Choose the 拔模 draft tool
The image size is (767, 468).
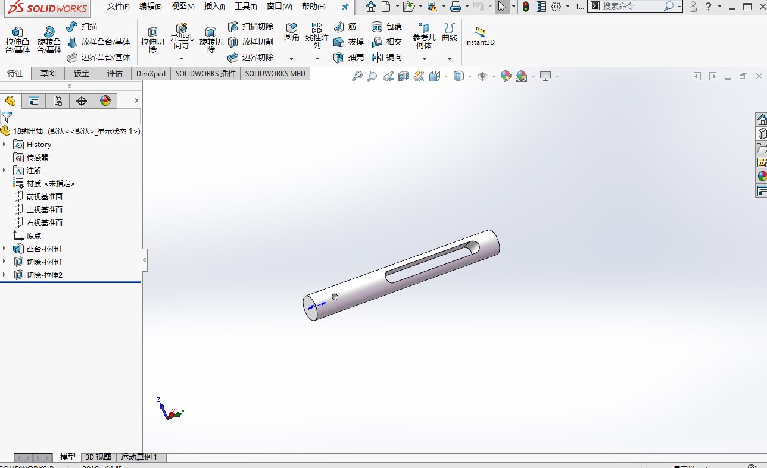(348, 42)
